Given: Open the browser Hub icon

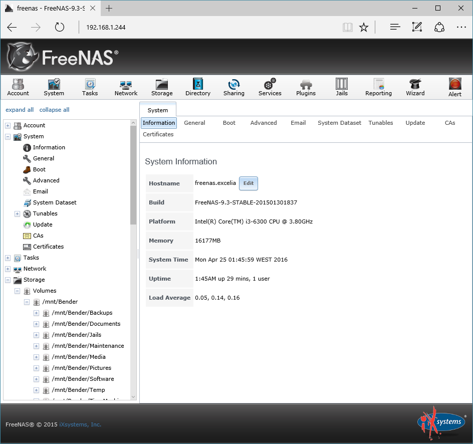Looking at the screenshot, I should (395, 27).
